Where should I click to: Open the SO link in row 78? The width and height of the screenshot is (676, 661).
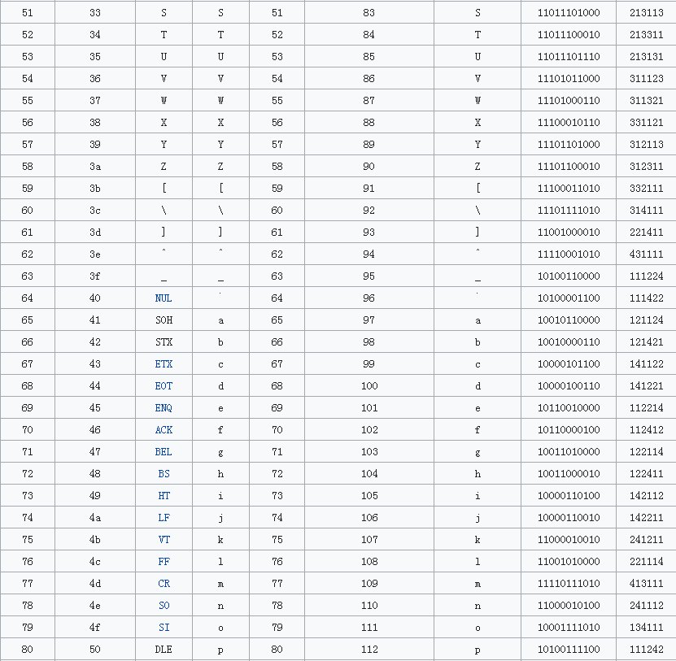164,606
